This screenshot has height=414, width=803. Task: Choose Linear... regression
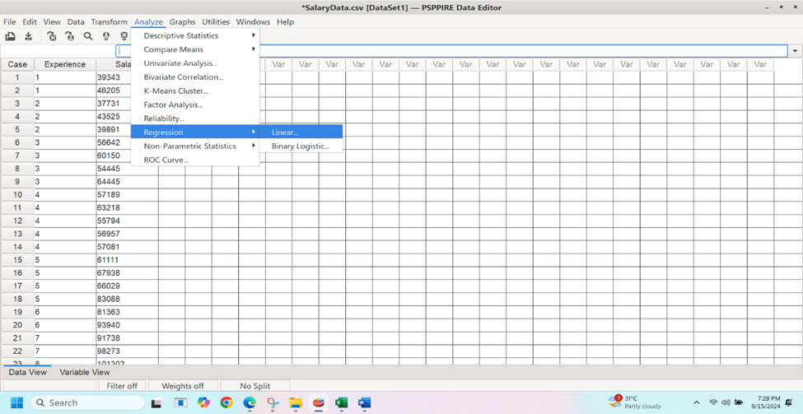301,132
